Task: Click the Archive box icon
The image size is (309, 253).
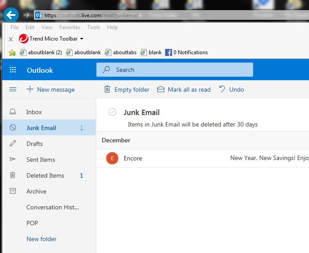Action: (13, 191)
